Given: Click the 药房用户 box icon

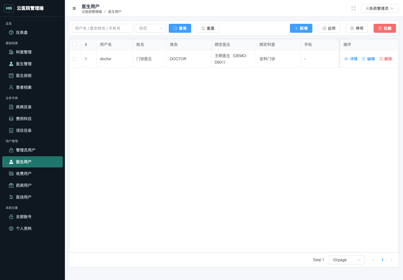Looking at the screenshot, I should click(x=11, y=185).
